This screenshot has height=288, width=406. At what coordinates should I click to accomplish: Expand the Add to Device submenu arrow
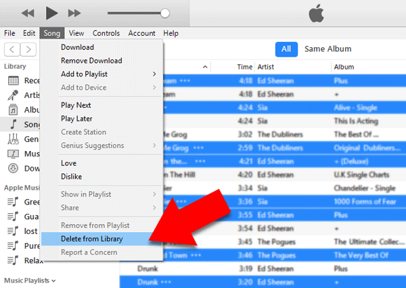coord(154,88)
